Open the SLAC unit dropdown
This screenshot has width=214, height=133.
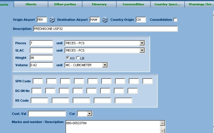click(x=142, y=50)
